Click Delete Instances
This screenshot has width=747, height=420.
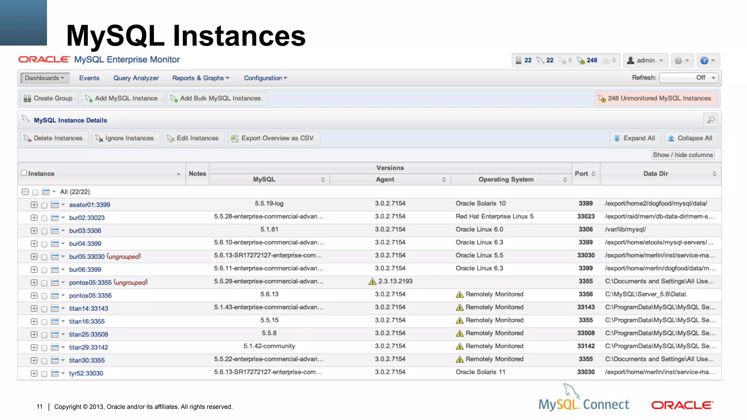point(54,138)
